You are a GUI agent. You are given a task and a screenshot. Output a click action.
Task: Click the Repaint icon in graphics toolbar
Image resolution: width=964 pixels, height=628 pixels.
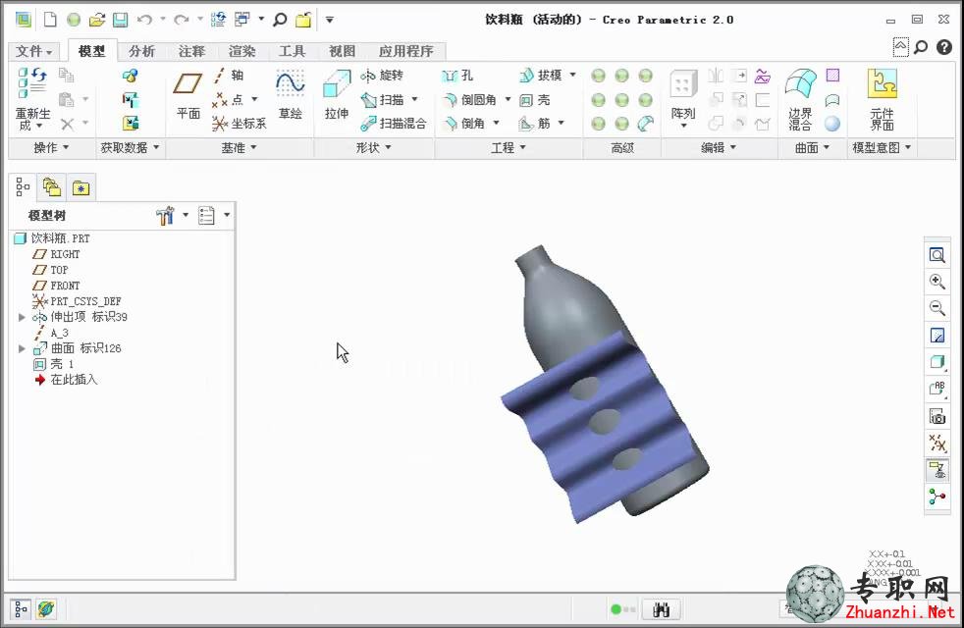(x=937, y=335)
